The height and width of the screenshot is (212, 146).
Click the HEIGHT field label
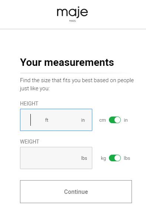(x=29, y=104)
